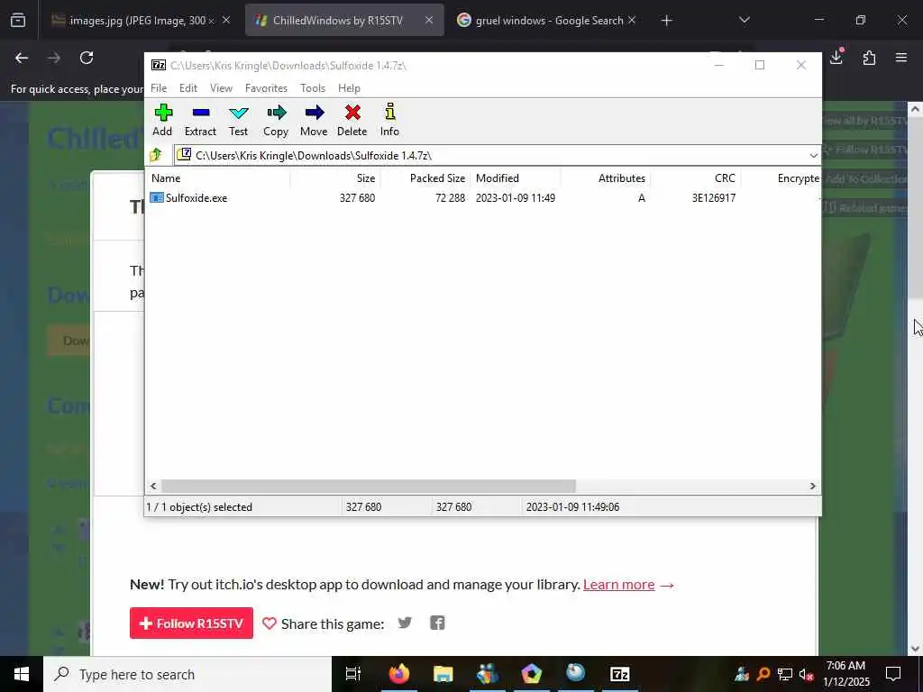Open the Edit menu

pos(188,88)
